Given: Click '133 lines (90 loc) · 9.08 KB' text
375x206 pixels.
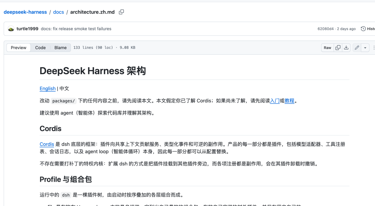Looking at the screenshot, I should pyautogui.click(x=104, y=48).
